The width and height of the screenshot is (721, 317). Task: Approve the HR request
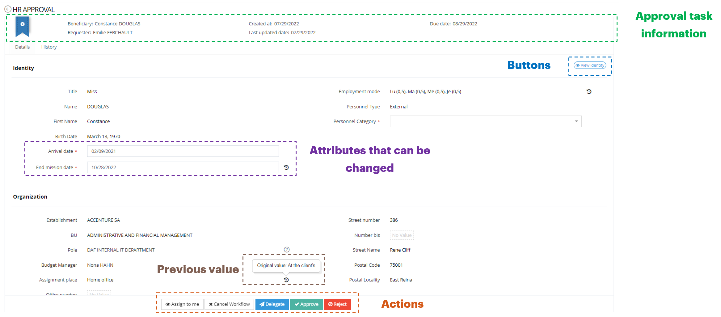(306, 304)
